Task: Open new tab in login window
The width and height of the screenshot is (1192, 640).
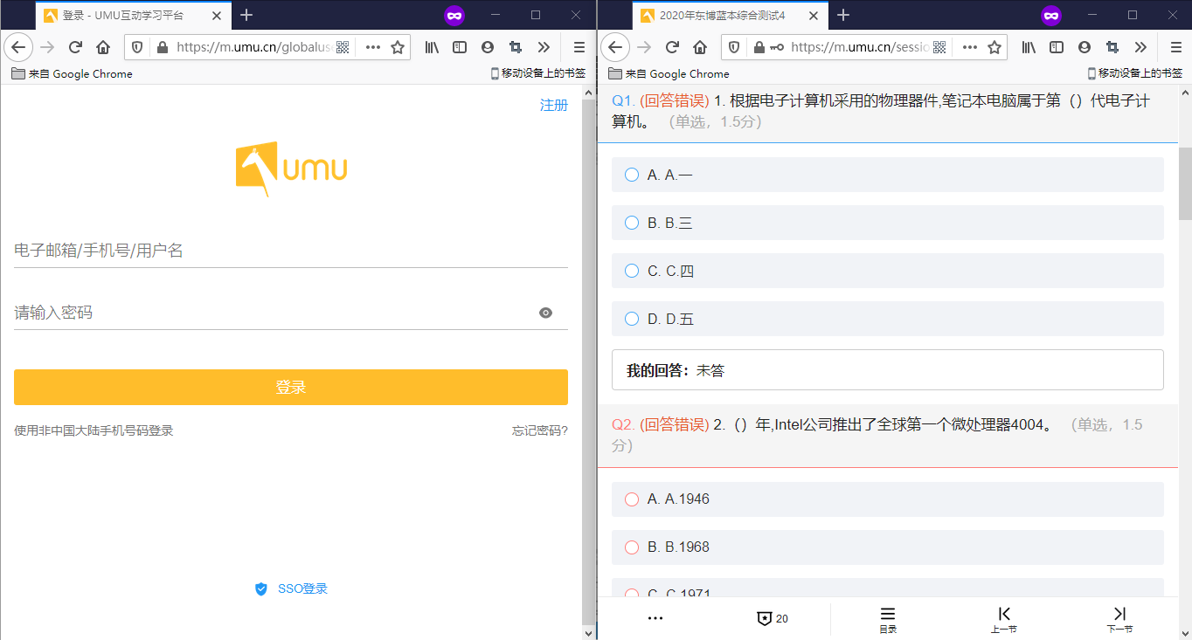Action: click(246, 15)
